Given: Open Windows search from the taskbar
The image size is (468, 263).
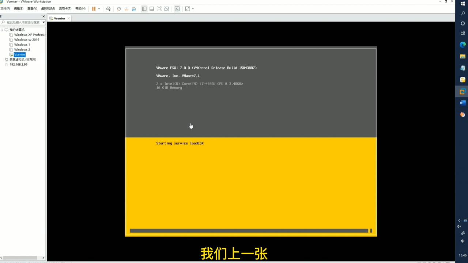Looking at the screenshot, I should tap(463, 14).
